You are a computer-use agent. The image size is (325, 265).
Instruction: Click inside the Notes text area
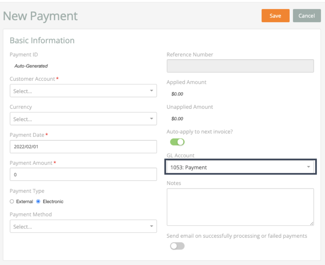coord(240,207)
